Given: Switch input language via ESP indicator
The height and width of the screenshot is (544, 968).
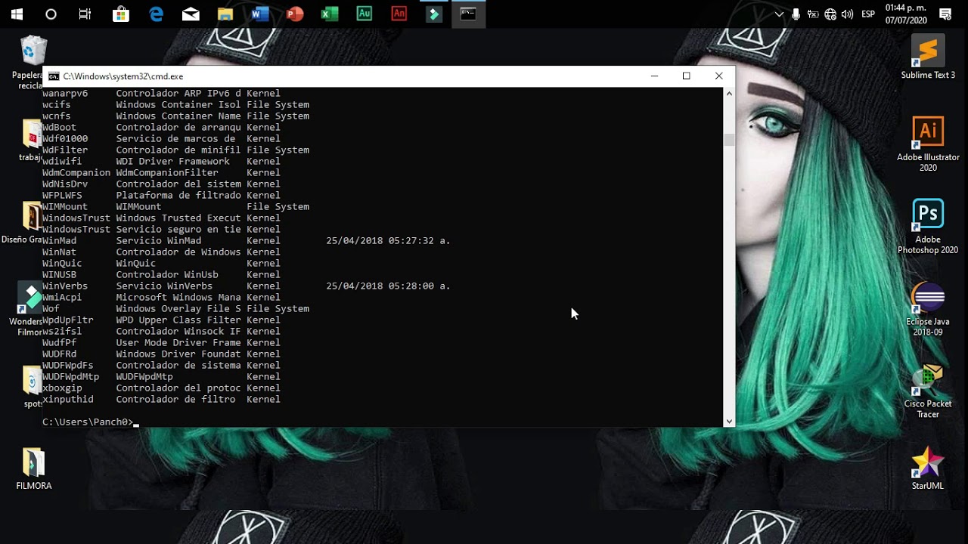Looking at the screenshot, I should pos(868,14).
